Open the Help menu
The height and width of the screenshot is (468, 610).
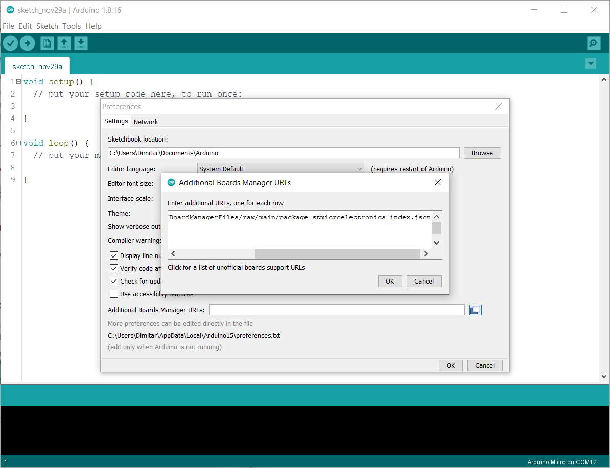click(93, 26)
